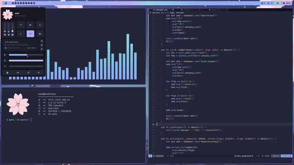Viewport: 294px width, 165px height.
Task: Adjust the leftmost vertical slider in panel
Action: point(5,27)
